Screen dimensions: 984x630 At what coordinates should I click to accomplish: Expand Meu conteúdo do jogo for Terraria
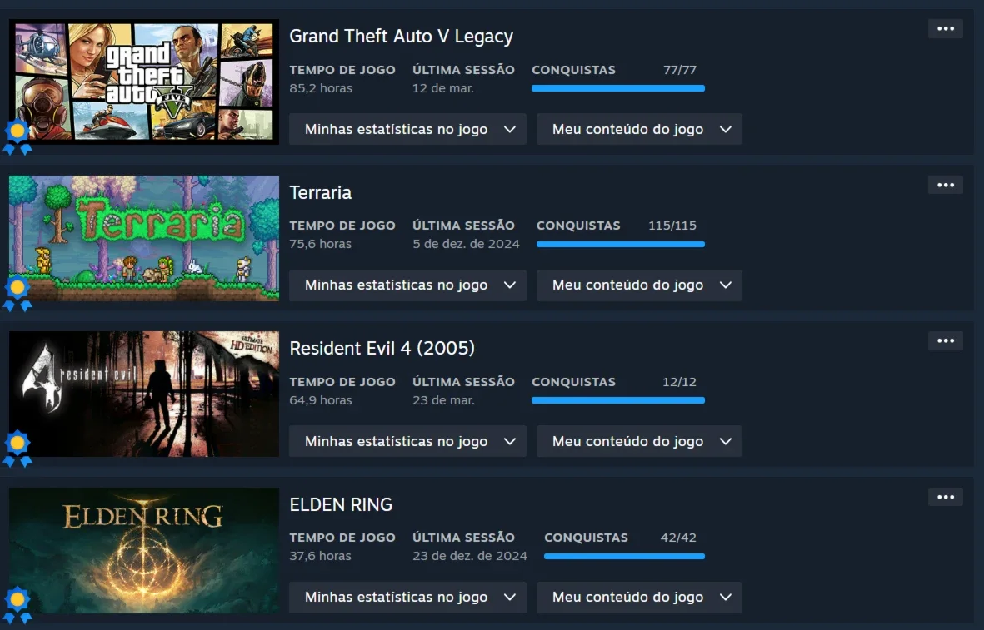pos(639,285)
